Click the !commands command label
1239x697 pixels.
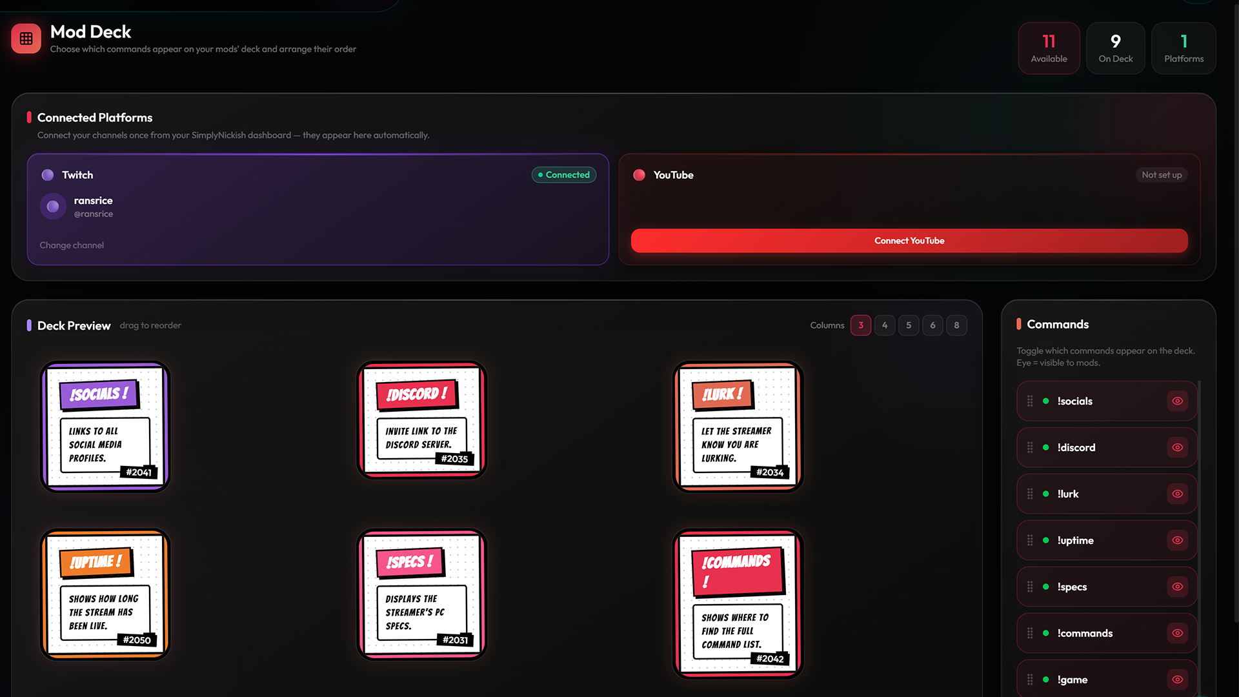tap(1085, 633)
